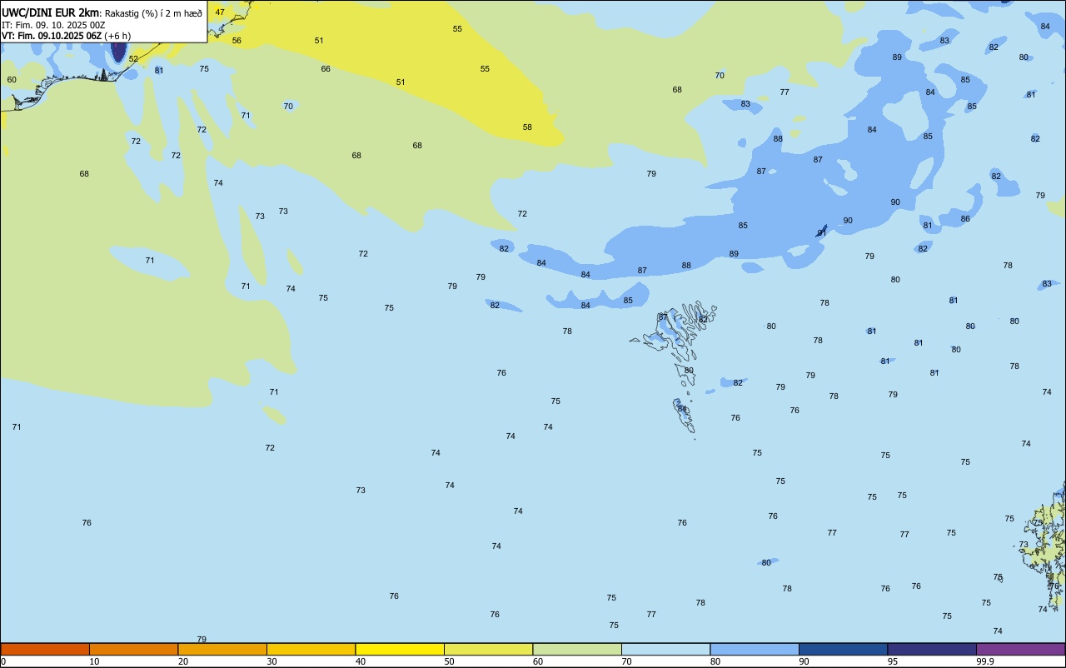Select the golden 30–40 legend swatch
The image size is (1066, 668).
click(311, 649)
